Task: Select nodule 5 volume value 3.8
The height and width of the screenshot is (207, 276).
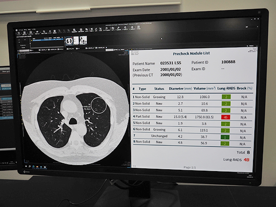Action: pos(204,124)
